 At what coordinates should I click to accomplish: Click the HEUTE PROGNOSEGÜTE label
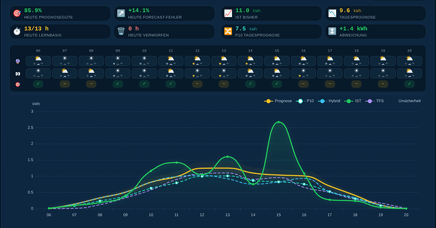[49, 17]
